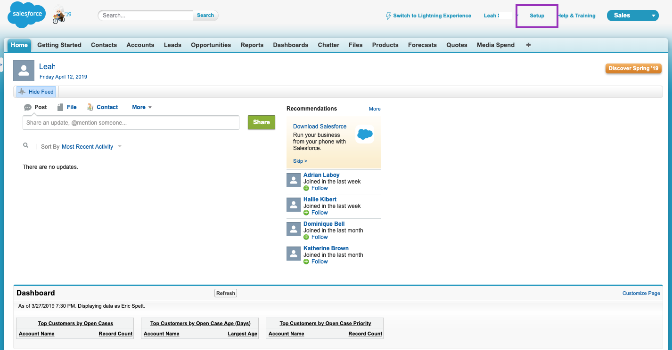
Task: Go to the Quotes tab
Action: coord(457,45)
